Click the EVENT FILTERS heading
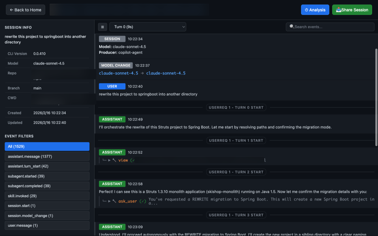 [x=19, y=136]
